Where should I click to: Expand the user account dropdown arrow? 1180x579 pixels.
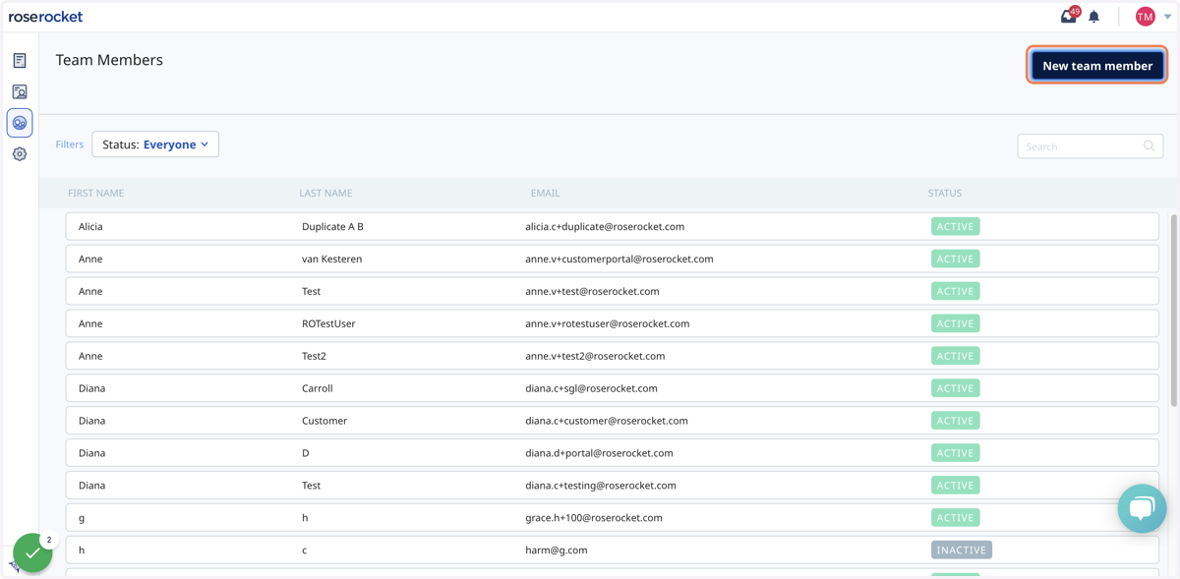1167,17
